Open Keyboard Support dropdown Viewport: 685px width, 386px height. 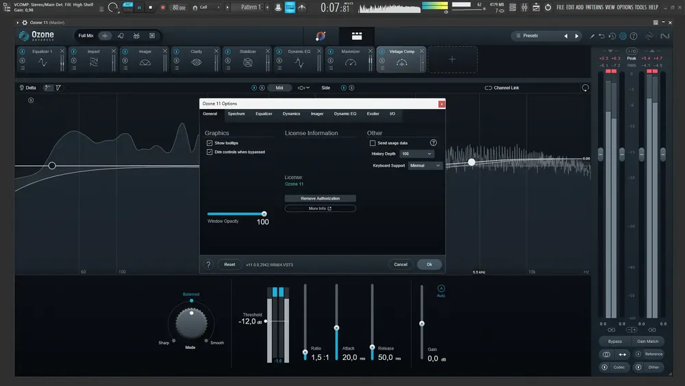pyautogui.click(x=425, y=166)
